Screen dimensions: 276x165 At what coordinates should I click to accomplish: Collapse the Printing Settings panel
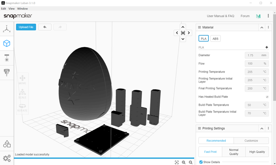tap(262, 128)
